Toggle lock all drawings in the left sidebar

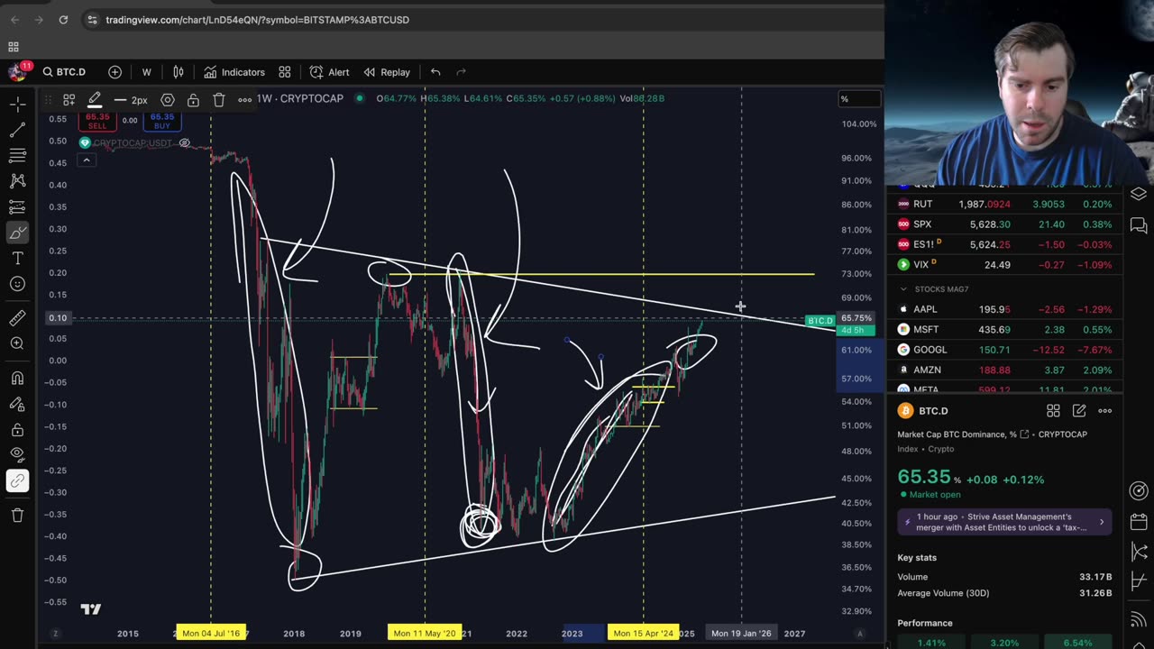click(17, 430)
